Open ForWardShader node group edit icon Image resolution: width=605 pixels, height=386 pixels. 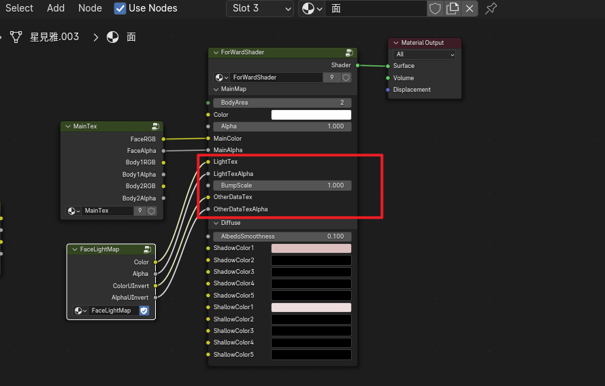[x=349, y=52]
